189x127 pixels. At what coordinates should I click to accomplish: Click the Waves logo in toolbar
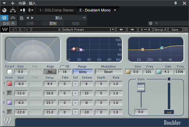click(x=5, y=30)
